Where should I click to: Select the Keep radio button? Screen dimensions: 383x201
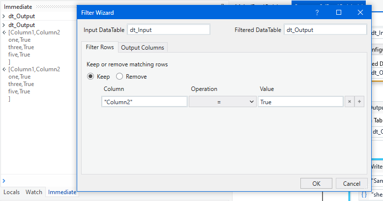(x=90, y=77)
